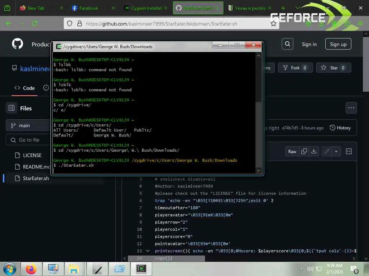This screenshot has width=369, height=276.
Task: Open notification center tray icon
Action: coord(354,269)
